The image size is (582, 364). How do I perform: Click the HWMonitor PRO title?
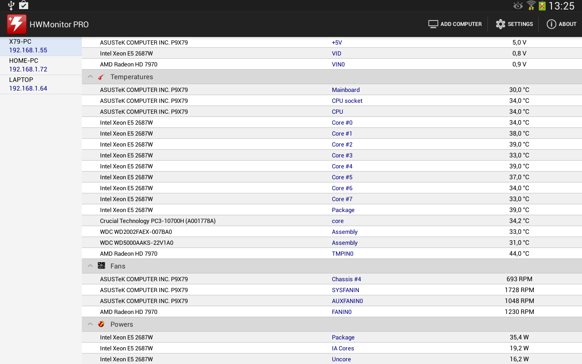tap(59, 25)
